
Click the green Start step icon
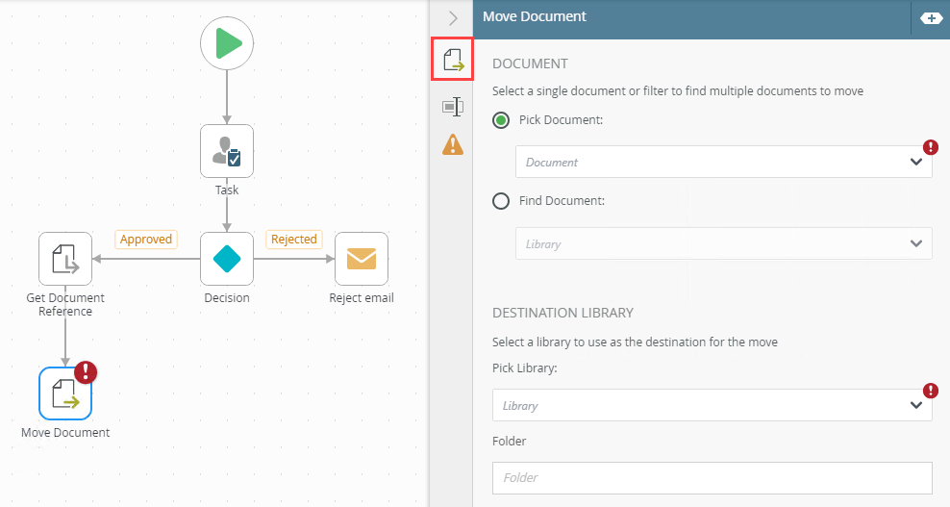[x=227, y=43]
